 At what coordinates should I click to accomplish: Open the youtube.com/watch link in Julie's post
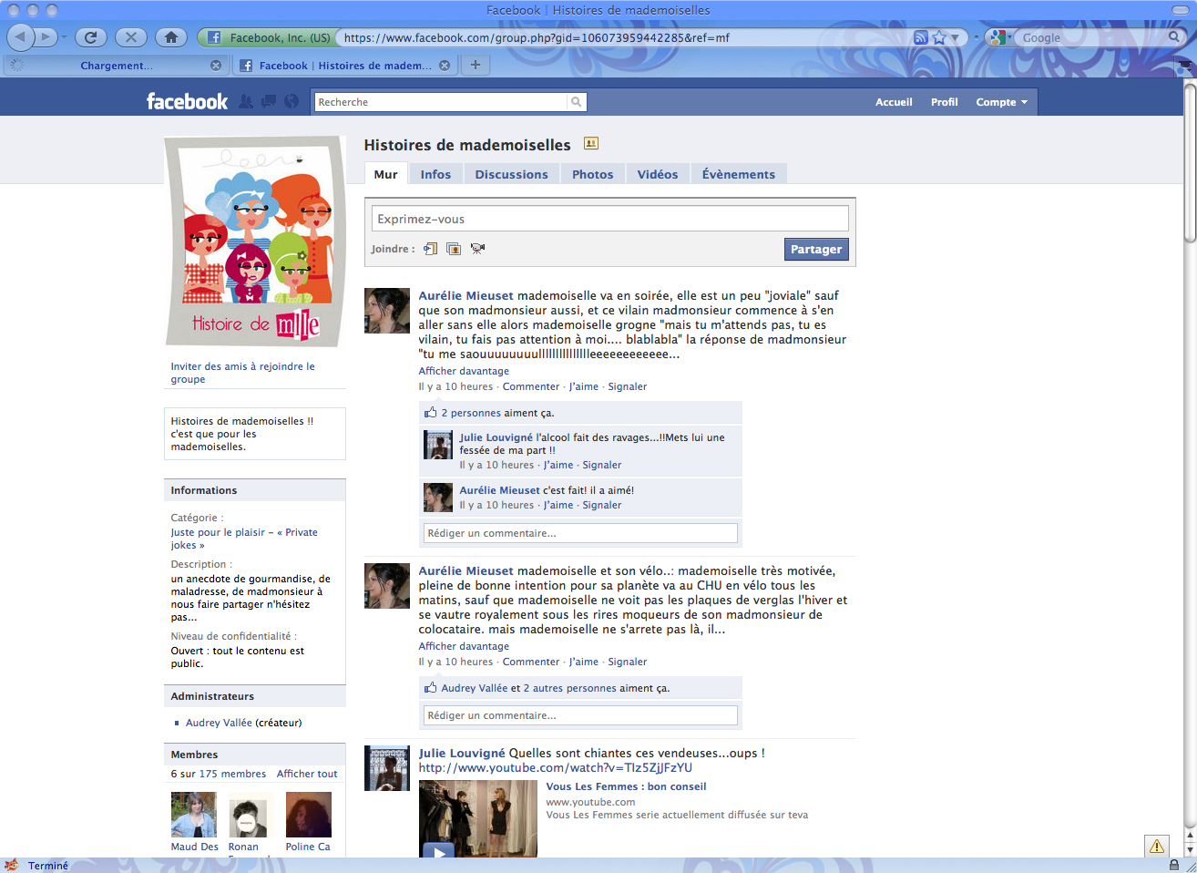[x=556, y=767]
